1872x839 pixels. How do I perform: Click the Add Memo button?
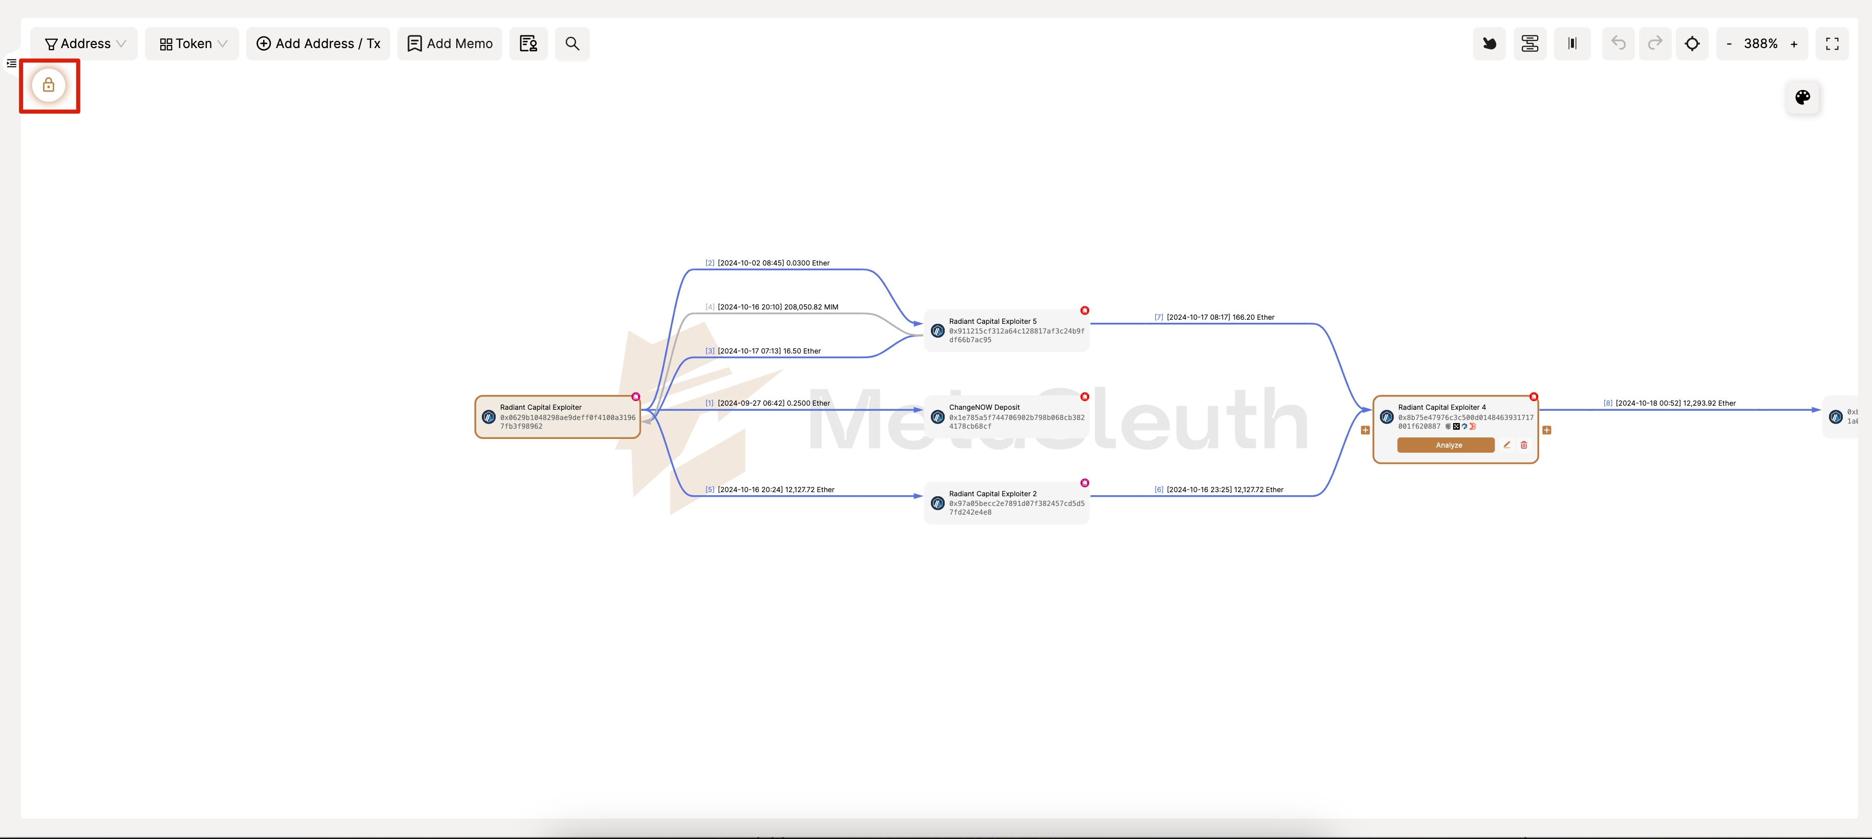450,43
